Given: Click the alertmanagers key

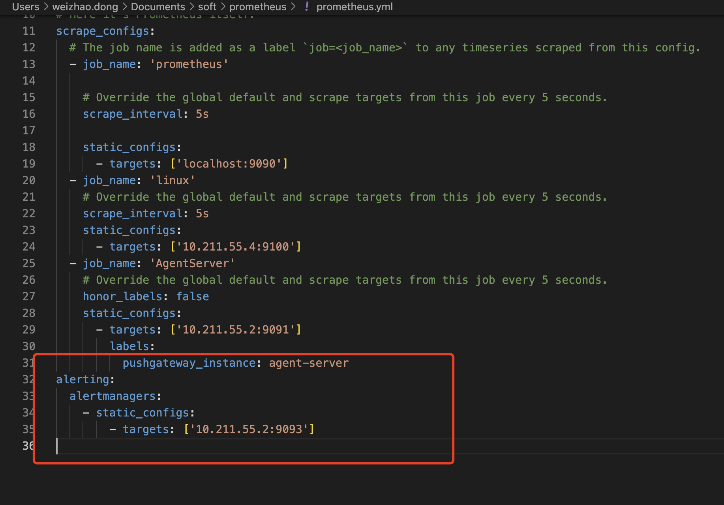Looking at the screenshot, I should (113, 396).
